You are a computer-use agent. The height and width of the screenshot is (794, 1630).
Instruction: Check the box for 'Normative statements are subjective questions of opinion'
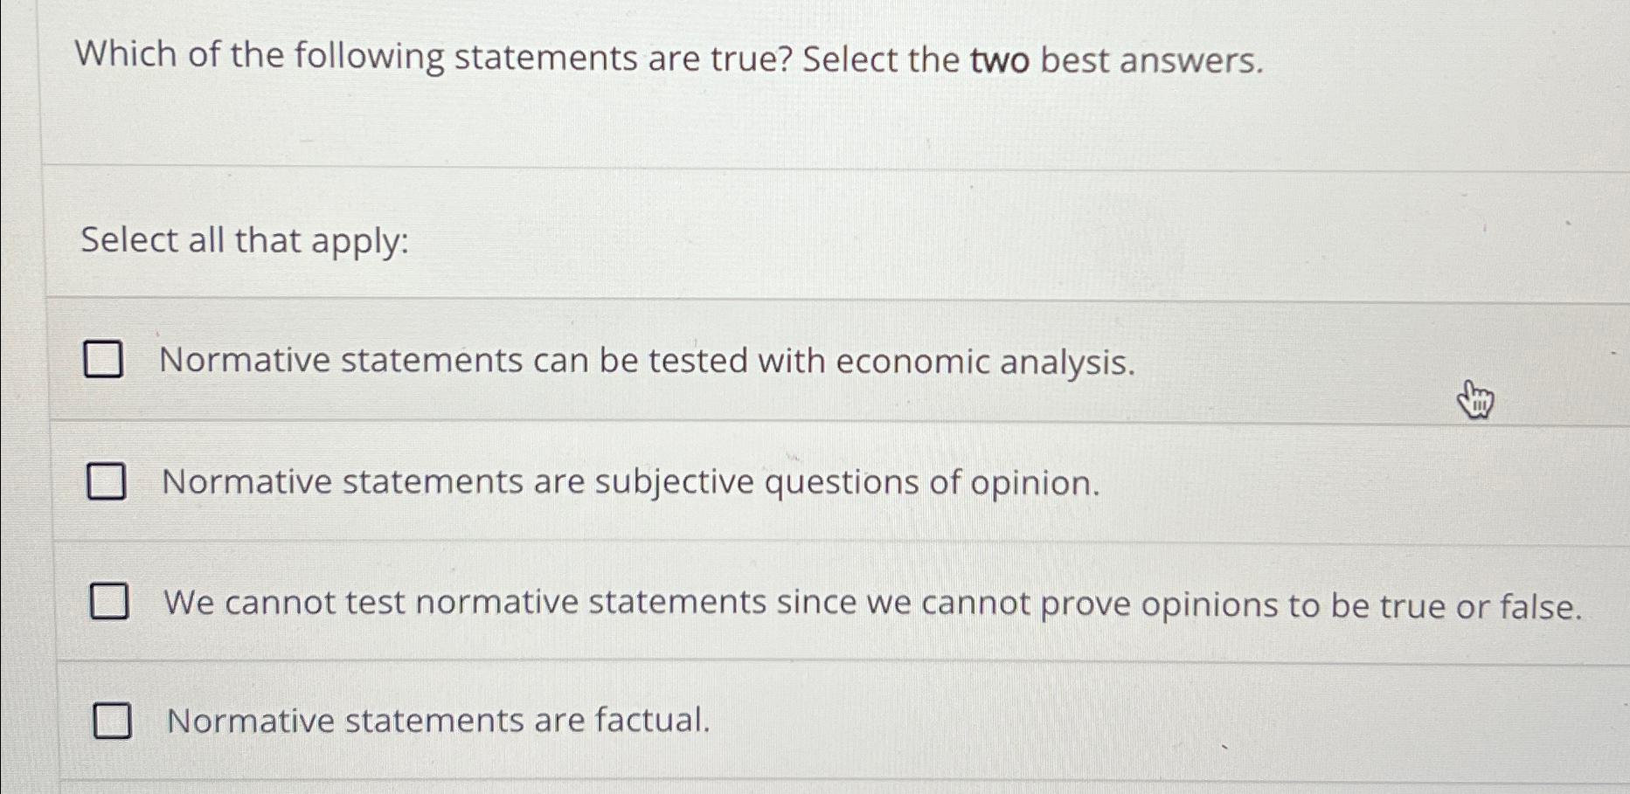[x=105, y=481]
